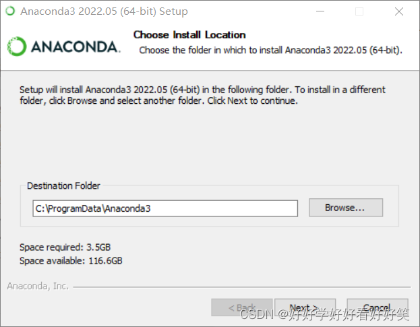Click the disabled < Back button
The height and width of the screenshot is (327, 420).
point(242,307)
